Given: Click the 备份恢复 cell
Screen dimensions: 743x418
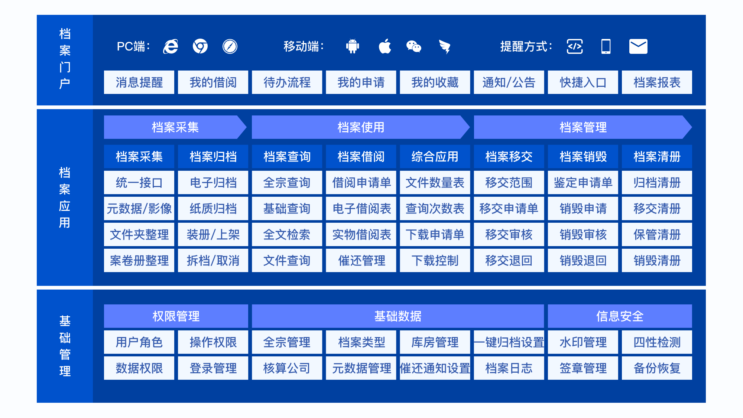Looking at the screenshot, I should 657,368.
